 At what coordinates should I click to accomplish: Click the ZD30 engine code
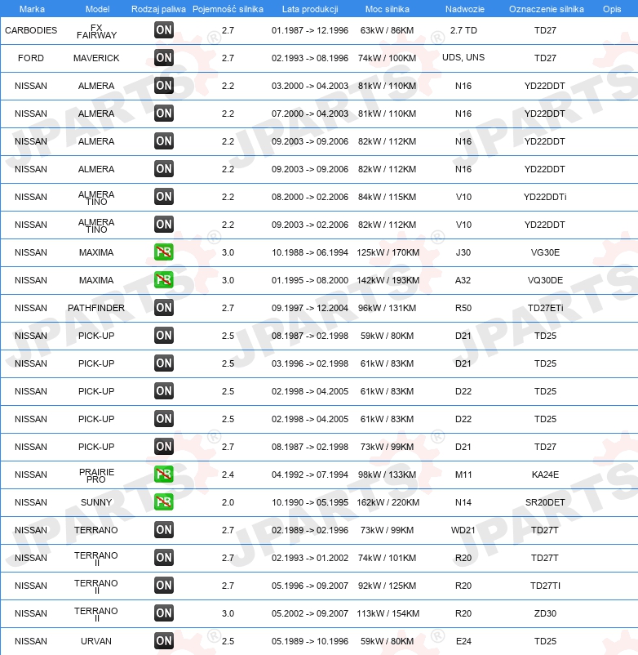coord(545,613)
